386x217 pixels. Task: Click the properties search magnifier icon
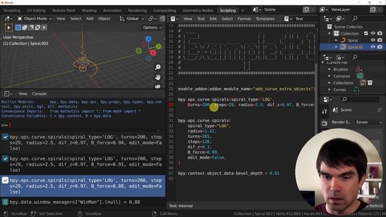point(344,99)
